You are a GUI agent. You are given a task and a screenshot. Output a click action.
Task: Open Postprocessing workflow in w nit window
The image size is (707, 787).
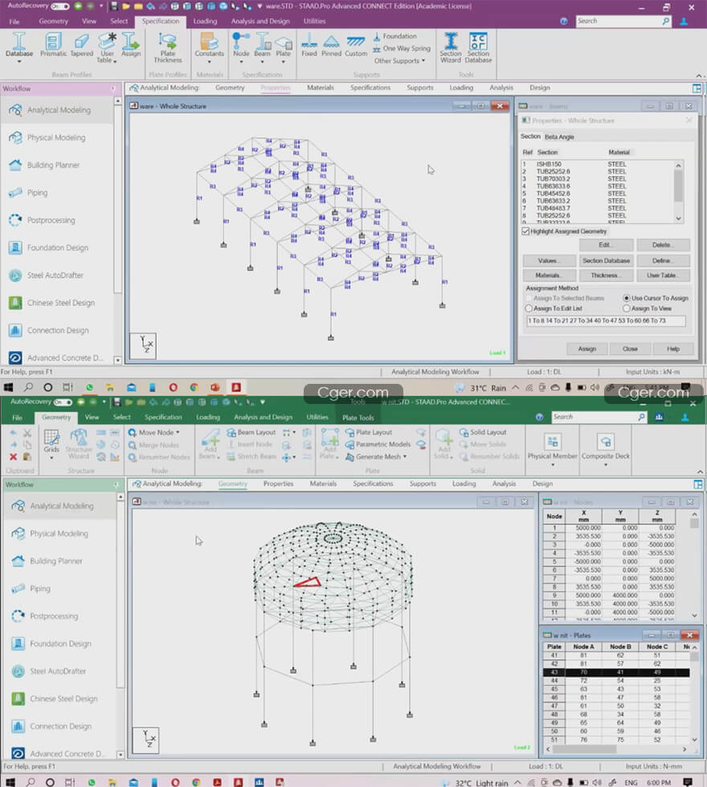point(54,617)
